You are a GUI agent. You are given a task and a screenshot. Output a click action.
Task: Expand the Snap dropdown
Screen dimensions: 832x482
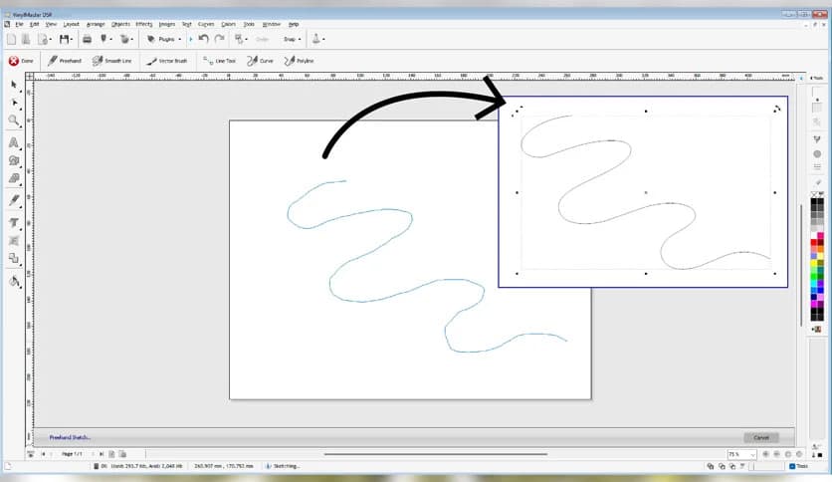pyautogui.click(x=292, y=39)
